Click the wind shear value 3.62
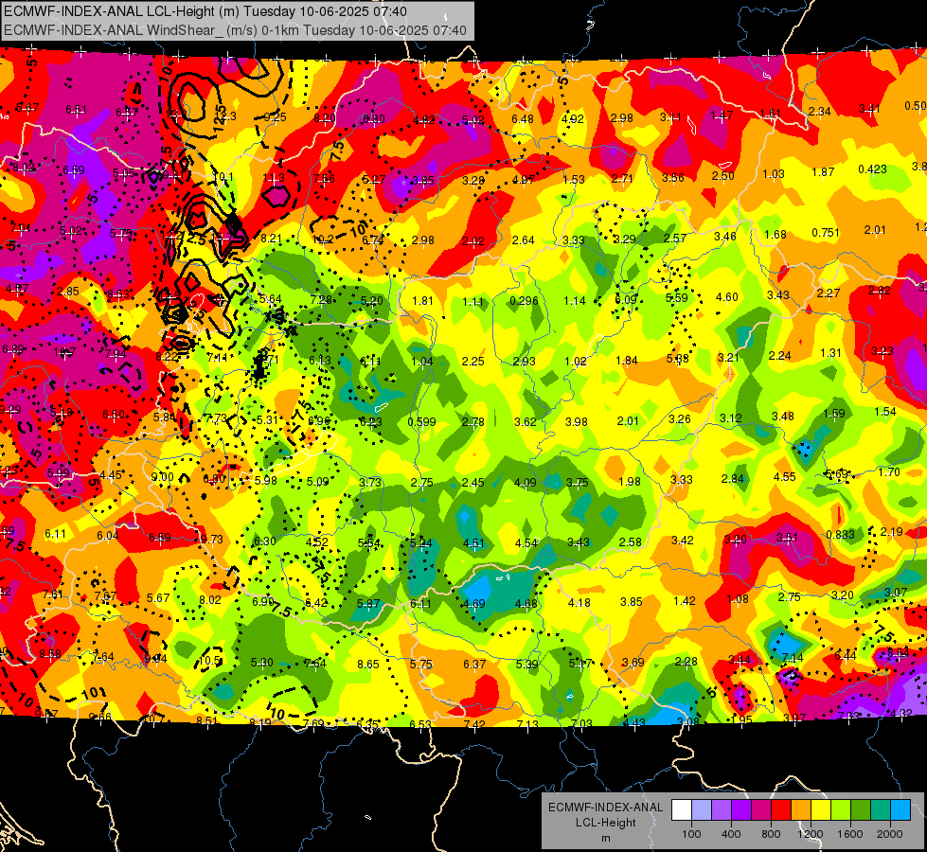The width and height of the screenshot is (927, 852). 525,421
